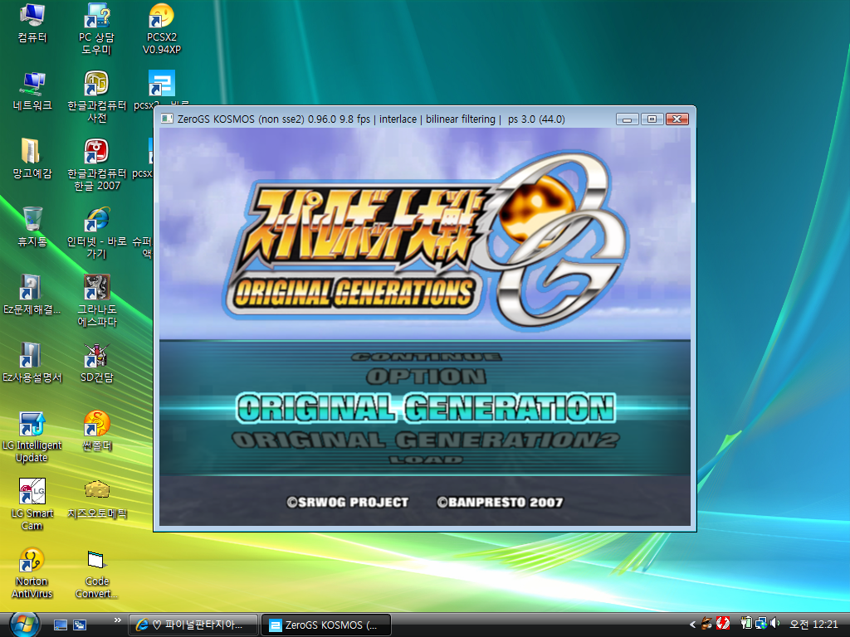Switch to 파이널판타지아 Internet Explorer taskbar button
Screen dimensions: 850x637
[x=193, y=625]
